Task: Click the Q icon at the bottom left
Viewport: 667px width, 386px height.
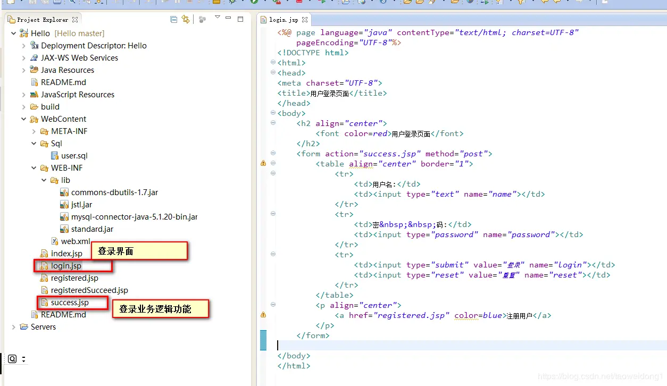Action: (x=12, y=359)
